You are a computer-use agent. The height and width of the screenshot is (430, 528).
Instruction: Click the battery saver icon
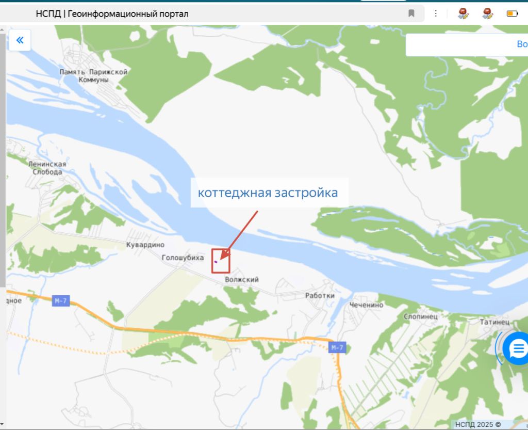tap(512, 13)
